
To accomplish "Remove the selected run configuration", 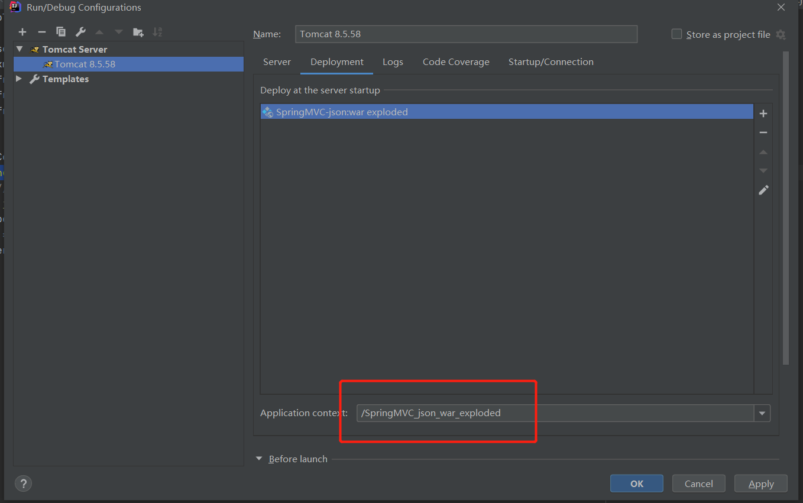I will pos(41,32).
